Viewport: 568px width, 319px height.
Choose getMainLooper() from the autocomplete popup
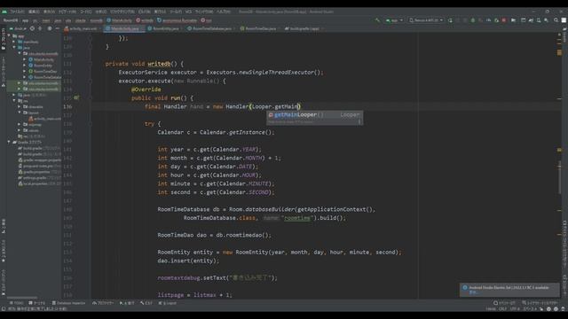(x=314, y=114)
